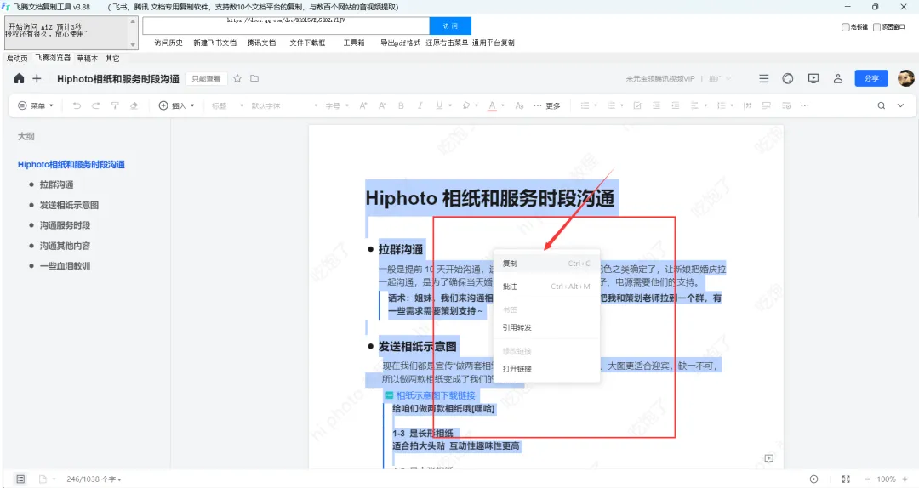The height and width of the screenshot is (488, 919).
Task: Select 引用转发 in the context menu
Action: (x=546, y=327)
